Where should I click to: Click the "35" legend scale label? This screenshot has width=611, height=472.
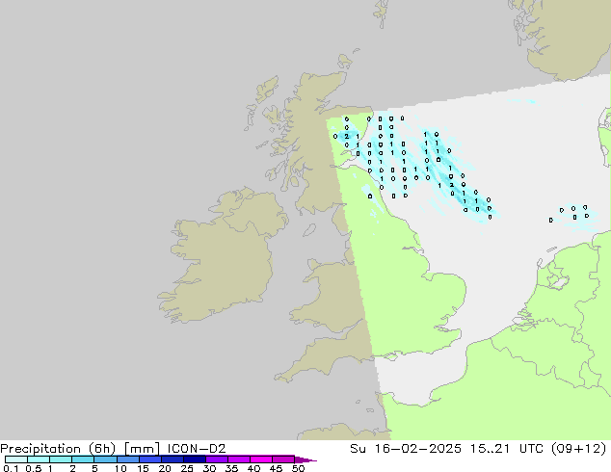click(x=231, y=468)
